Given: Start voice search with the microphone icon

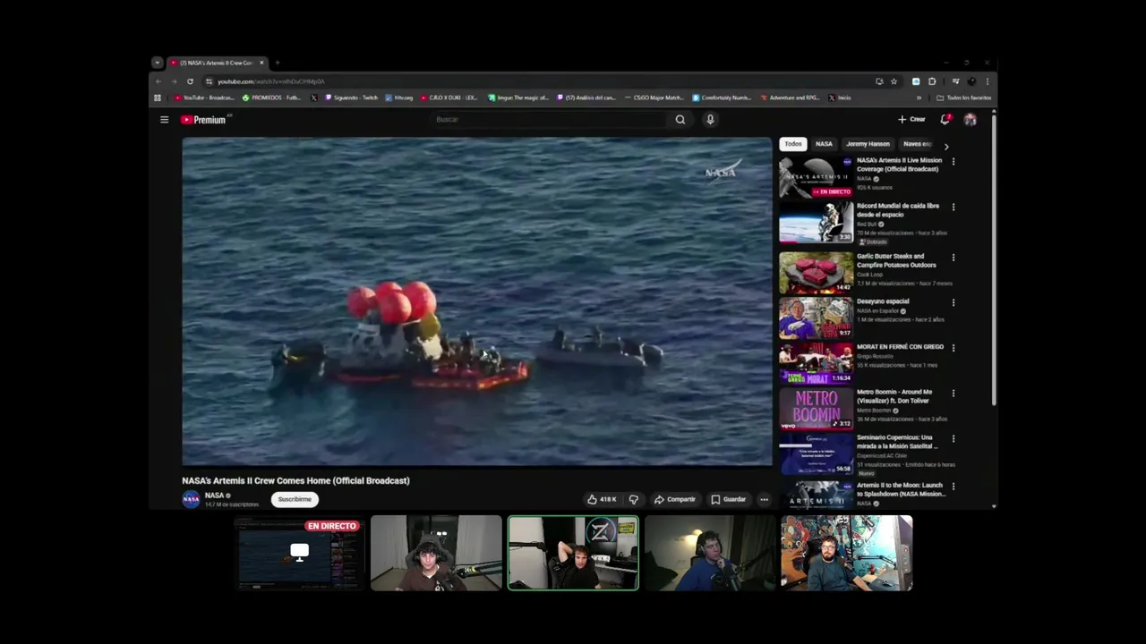Looking at the screenshot, I should click(x=710, y=119).
